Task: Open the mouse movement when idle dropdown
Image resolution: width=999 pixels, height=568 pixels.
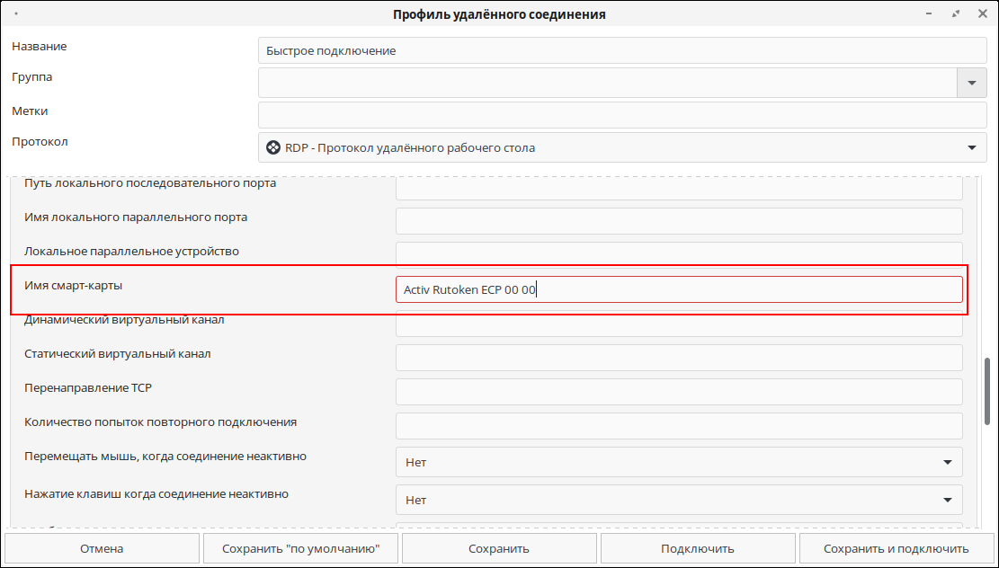Action: 679,462
